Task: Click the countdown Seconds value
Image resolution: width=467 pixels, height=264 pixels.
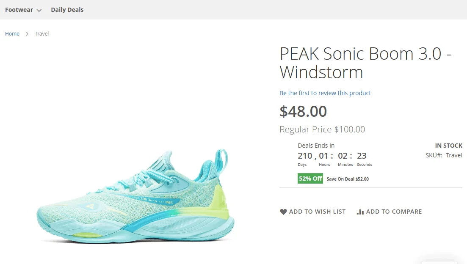Action: coord(362,156)
